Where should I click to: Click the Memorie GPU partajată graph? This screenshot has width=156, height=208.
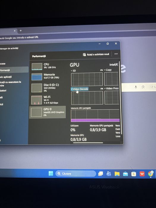point(95,116)
